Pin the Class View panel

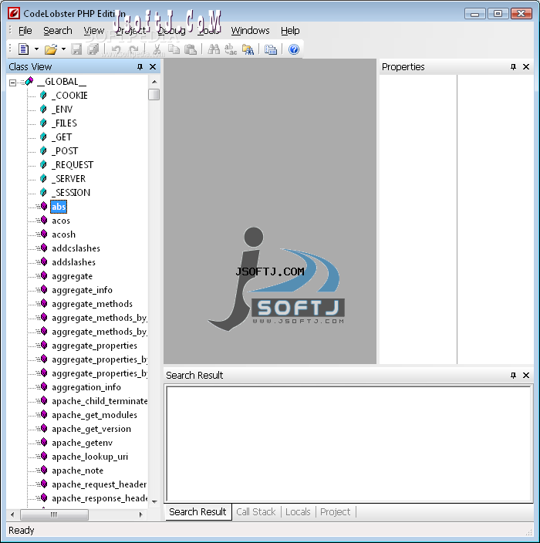click(140, 67)
